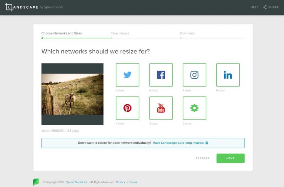
Task: Click the green start dot on progress bar
Action: coord(42,38)
